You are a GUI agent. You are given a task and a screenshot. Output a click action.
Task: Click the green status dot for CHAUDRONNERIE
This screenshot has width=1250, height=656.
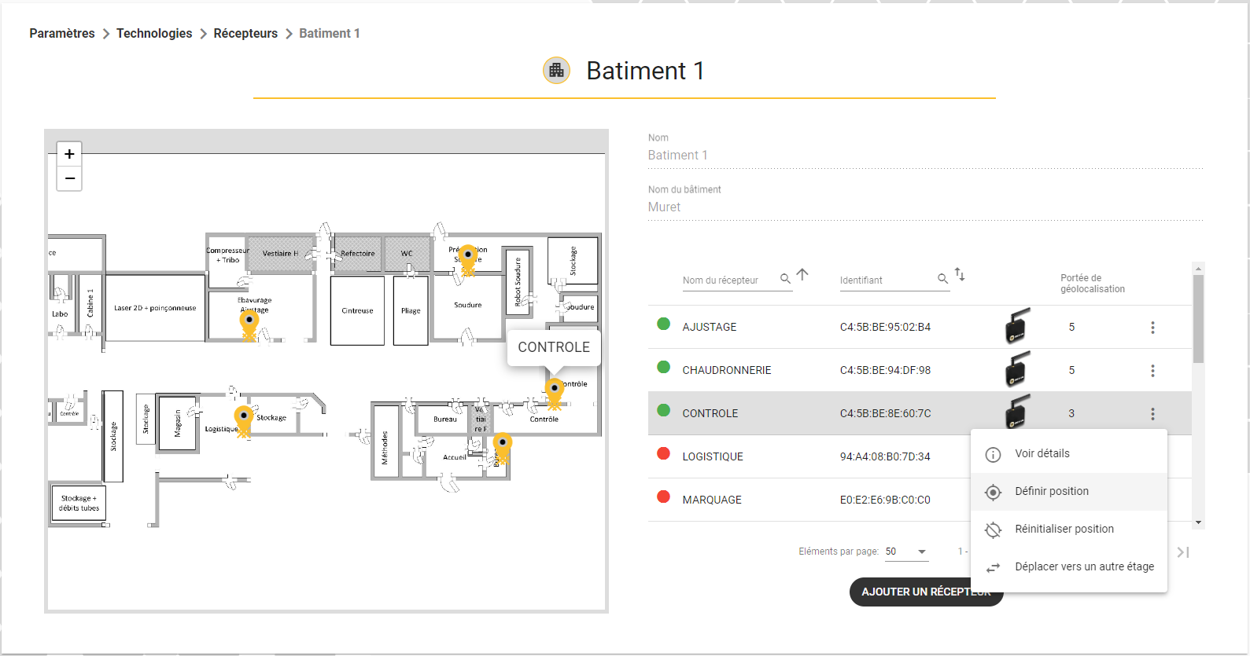pos(663,367)
